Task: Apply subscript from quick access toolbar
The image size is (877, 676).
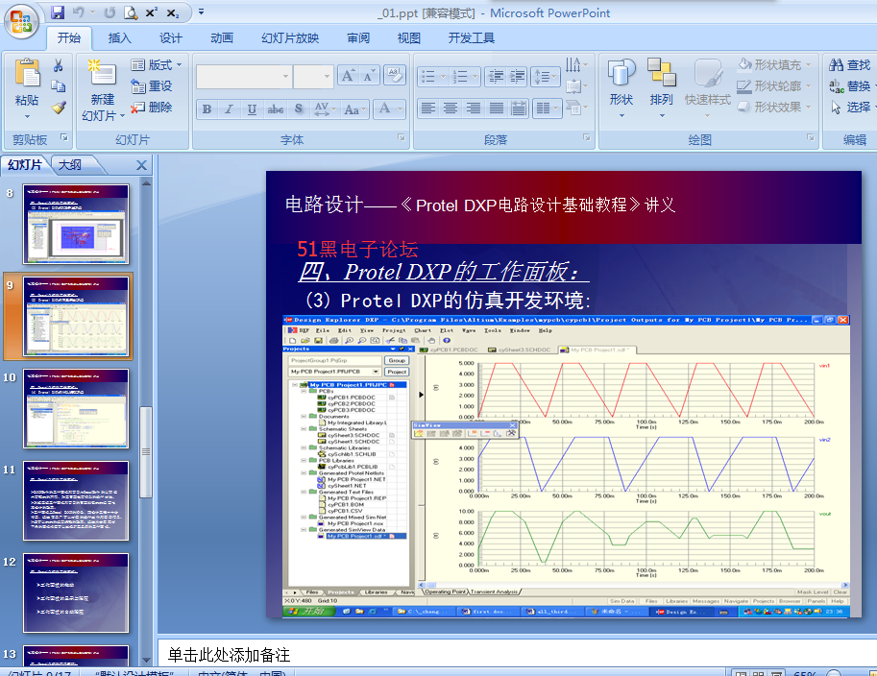Action: coord(173,12)
